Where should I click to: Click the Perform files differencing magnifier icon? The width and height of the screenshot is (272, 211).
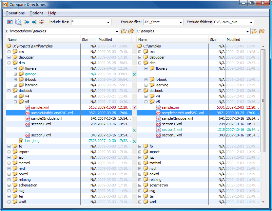tap(18, 22)
